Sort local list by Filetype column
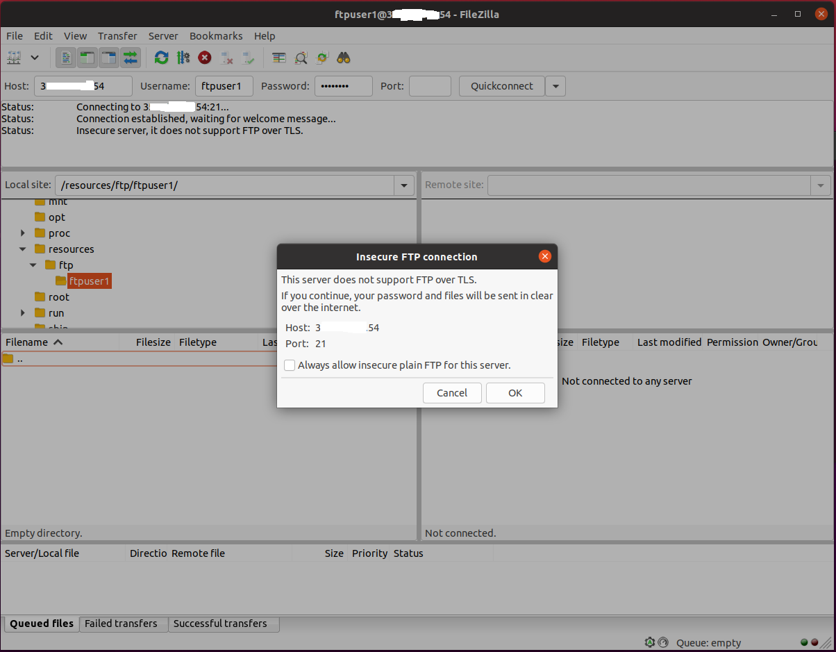836x652 pixels. pos(217,342)
